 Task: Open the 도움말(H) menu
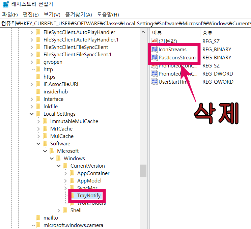coord(108,15)
